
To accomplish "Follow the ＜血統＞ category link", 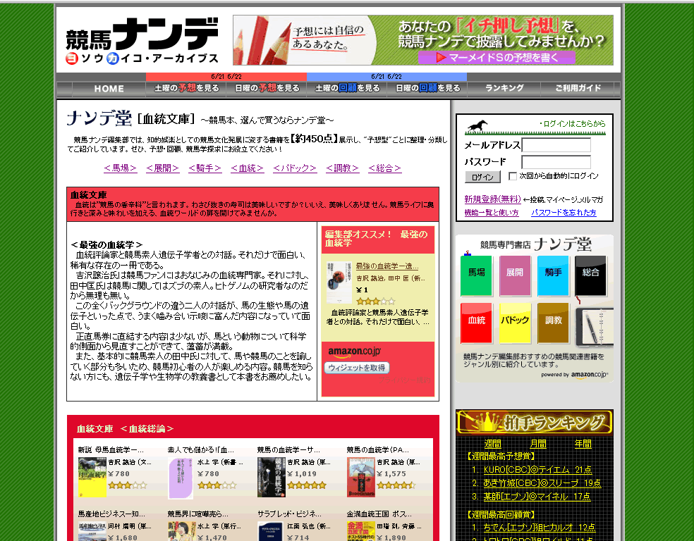I will point(248,168).
